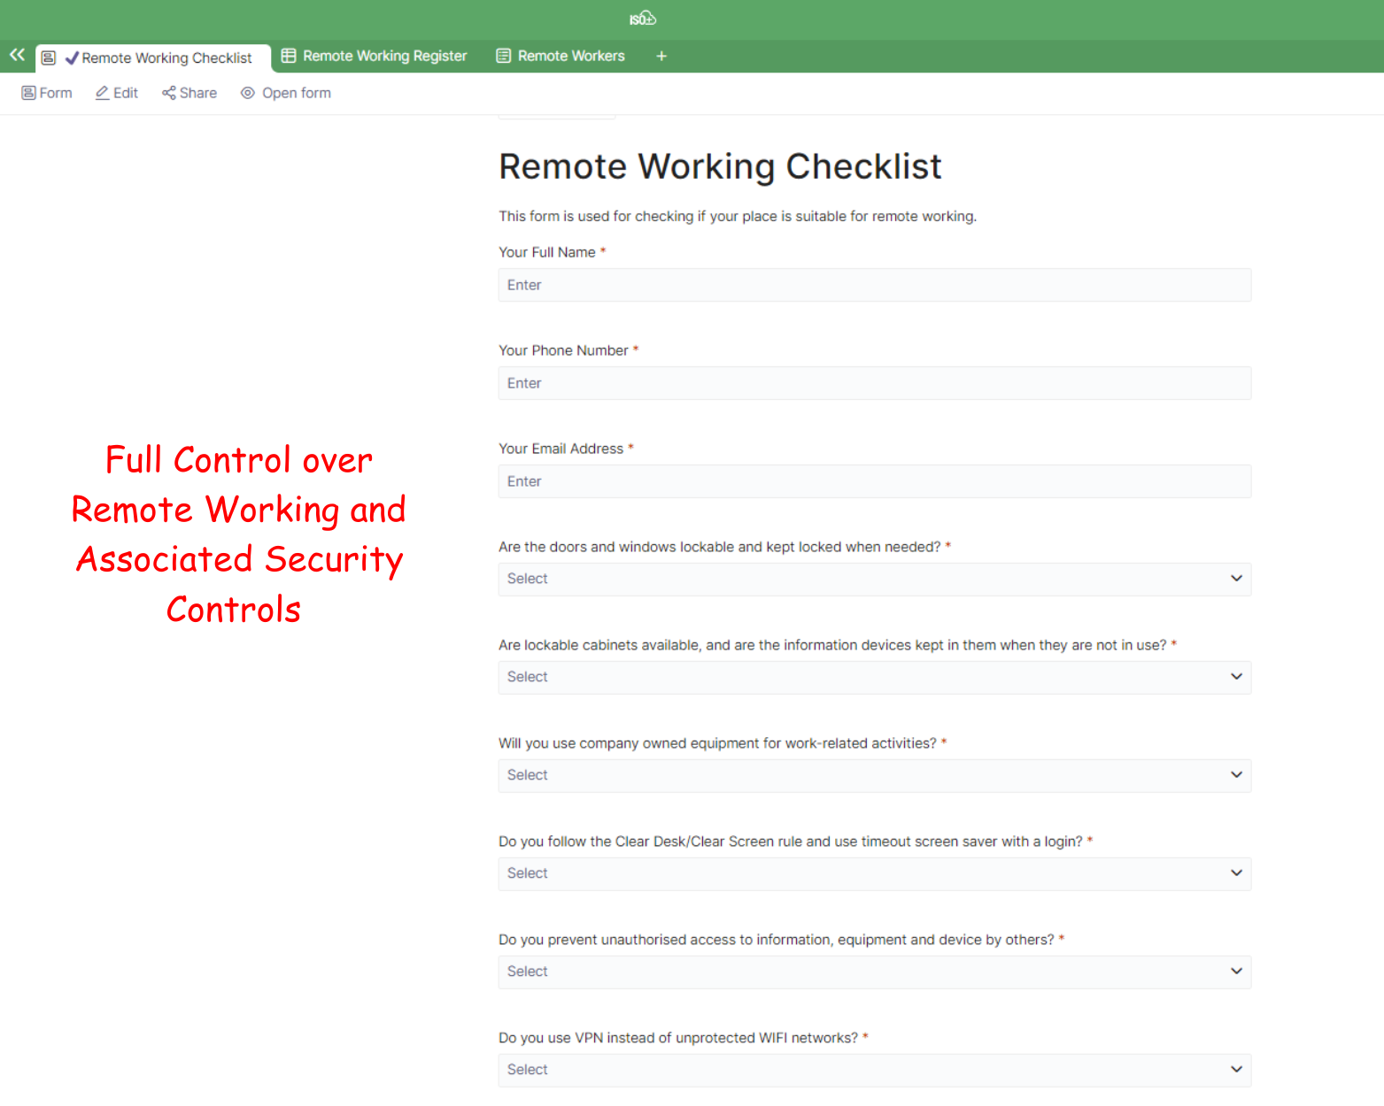Click the Share icon in toolbar

point(168,93)
